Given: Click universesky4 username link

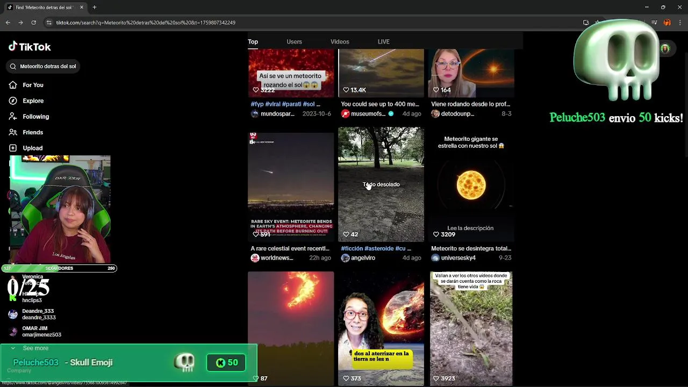Looking at the screenshot, I should [x=458, y=258].
